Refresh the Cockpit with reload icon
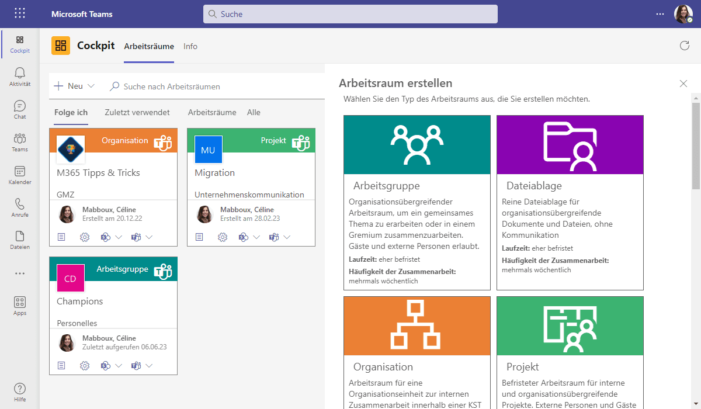The width and height of the screenshot is (701, 409). coord(684,46)
